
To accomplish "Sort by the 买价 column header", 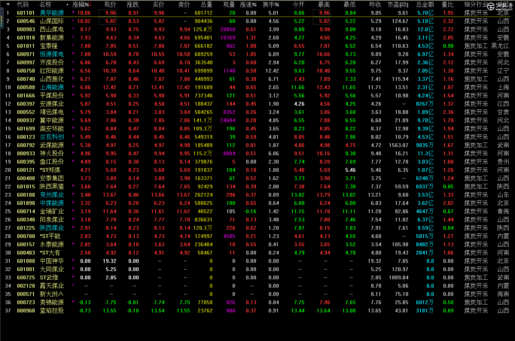I will pos(158,5).
